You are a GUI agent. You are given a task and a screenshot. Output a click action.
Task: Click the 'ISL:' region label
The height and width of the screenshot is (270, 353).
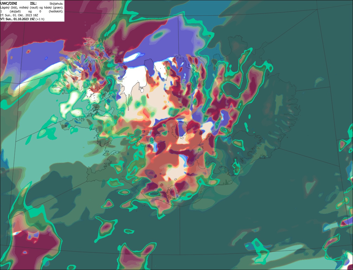(33, 3)
